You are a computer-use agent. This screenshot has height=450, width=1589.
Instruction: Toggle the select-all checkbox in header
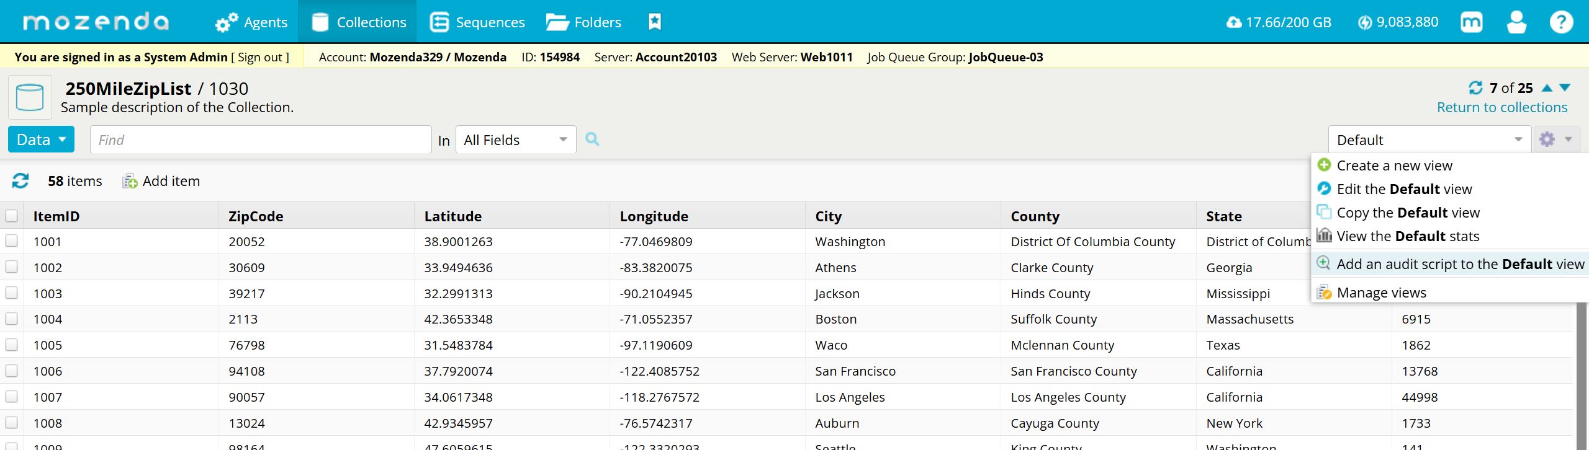11,216
